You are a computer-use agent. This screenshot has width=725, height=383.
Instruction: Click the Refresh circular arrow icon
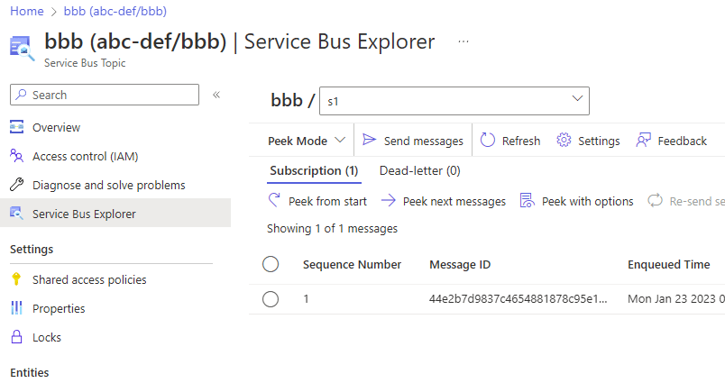click(x=487, y=140)
